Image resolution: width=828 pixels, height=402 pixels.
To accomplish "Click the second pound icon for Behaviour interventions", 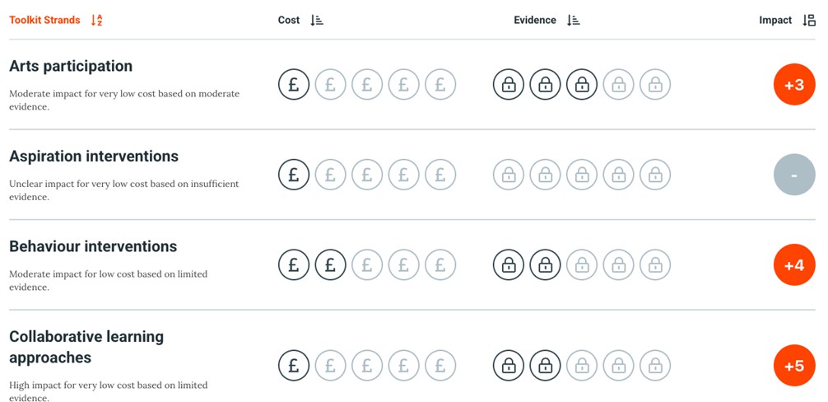I will click(330, 265).
